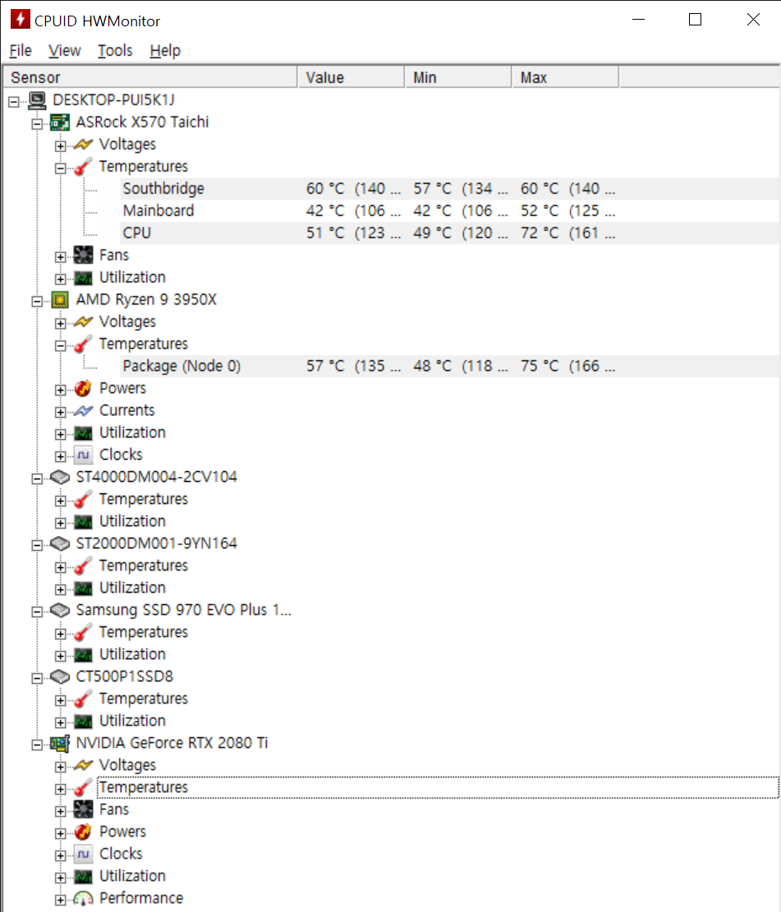Viewport: 781px width, 912px height.
Task: Open the Tools menu
Action: click(115, 51)
